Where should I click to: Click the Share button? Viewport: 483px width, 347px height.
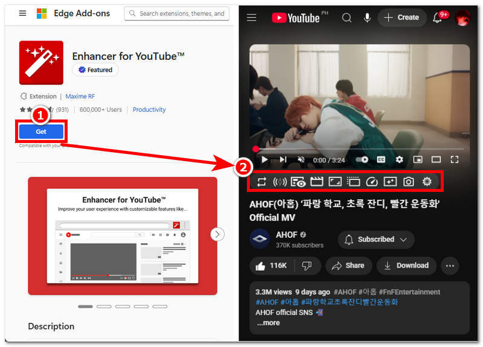348,266
